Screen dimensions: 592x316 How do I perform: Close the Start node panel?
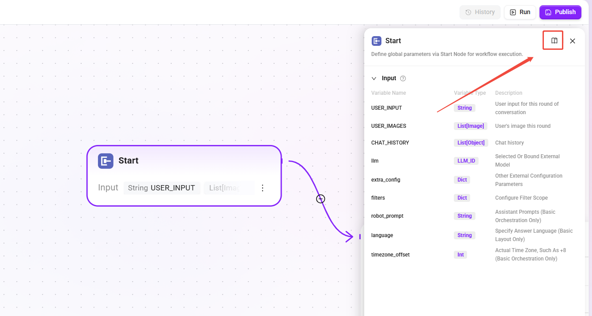click(x=573, y=41)
